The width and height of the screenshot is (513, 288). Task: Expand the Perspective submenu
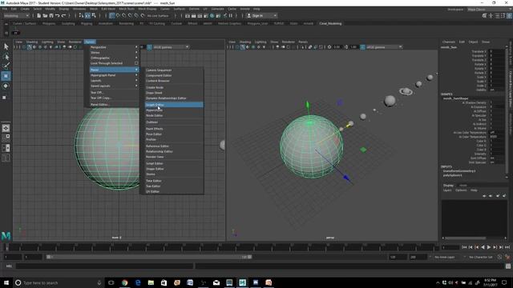(x=114, y=47)
